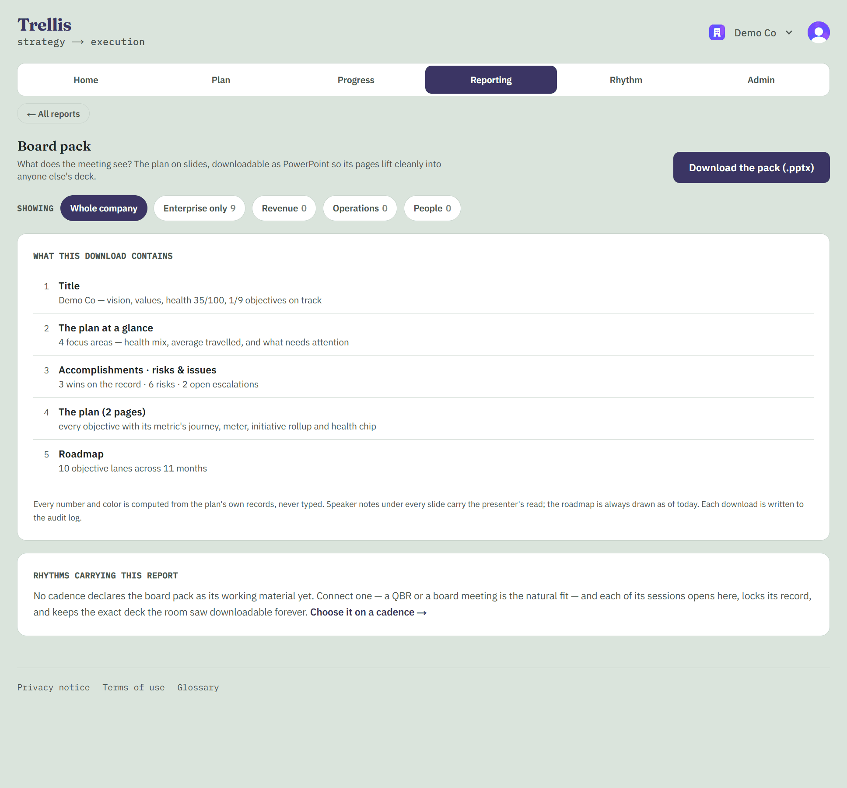Open the Rhythm tab

(x=626, y=80)
